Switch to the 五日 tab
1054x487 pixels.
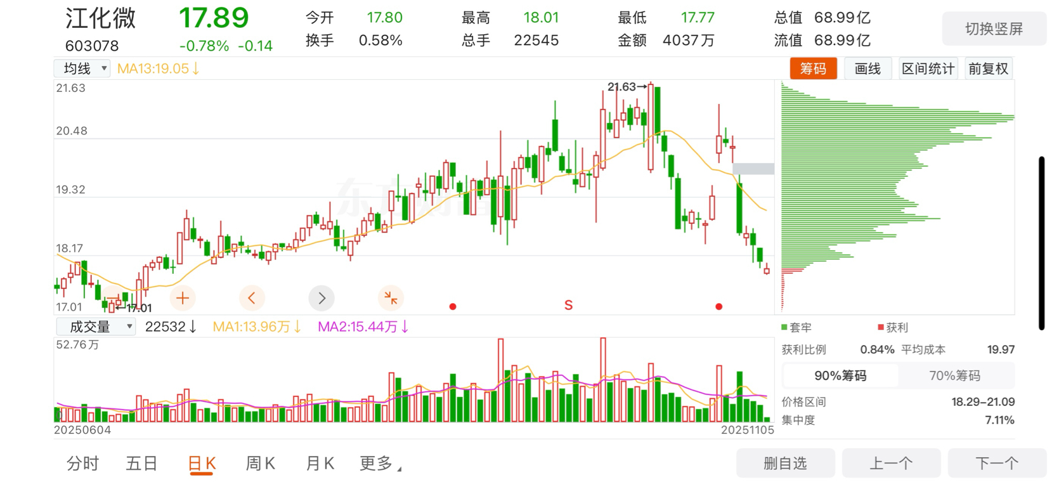[x=141, y=464]
